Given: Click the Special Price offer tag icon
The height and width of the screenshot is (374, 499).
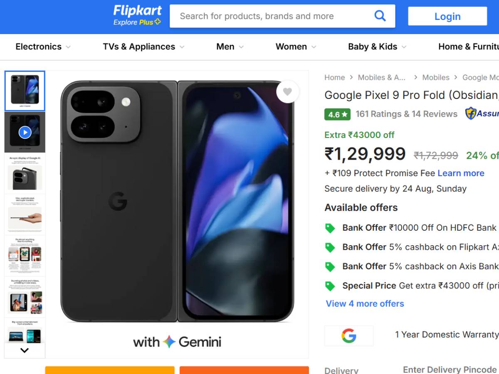Looking at the screenshot, I should 330,286.
